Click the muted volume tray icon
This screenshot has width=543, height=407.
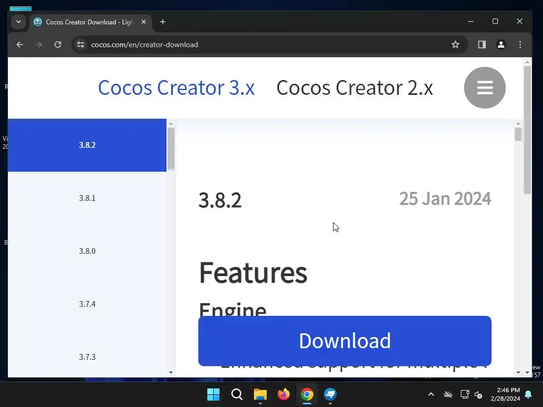pos(479,394)
